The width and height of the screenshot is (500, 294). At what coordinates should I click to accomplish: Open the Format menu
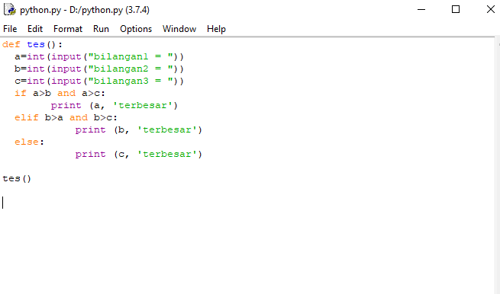pyautogui.click(x=68, y=29)
